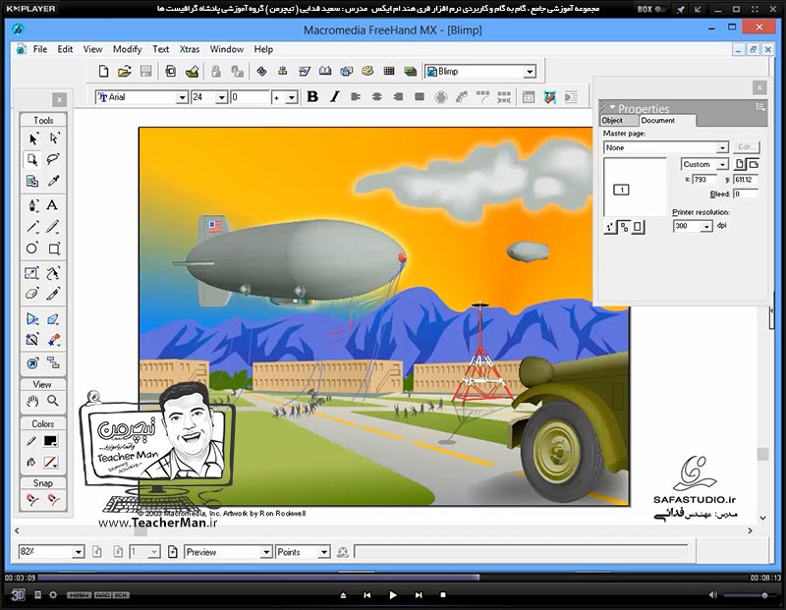Select the Text tool
This screenshot has height=610, width=786.
pyautogui.click(x=52, y=205)
